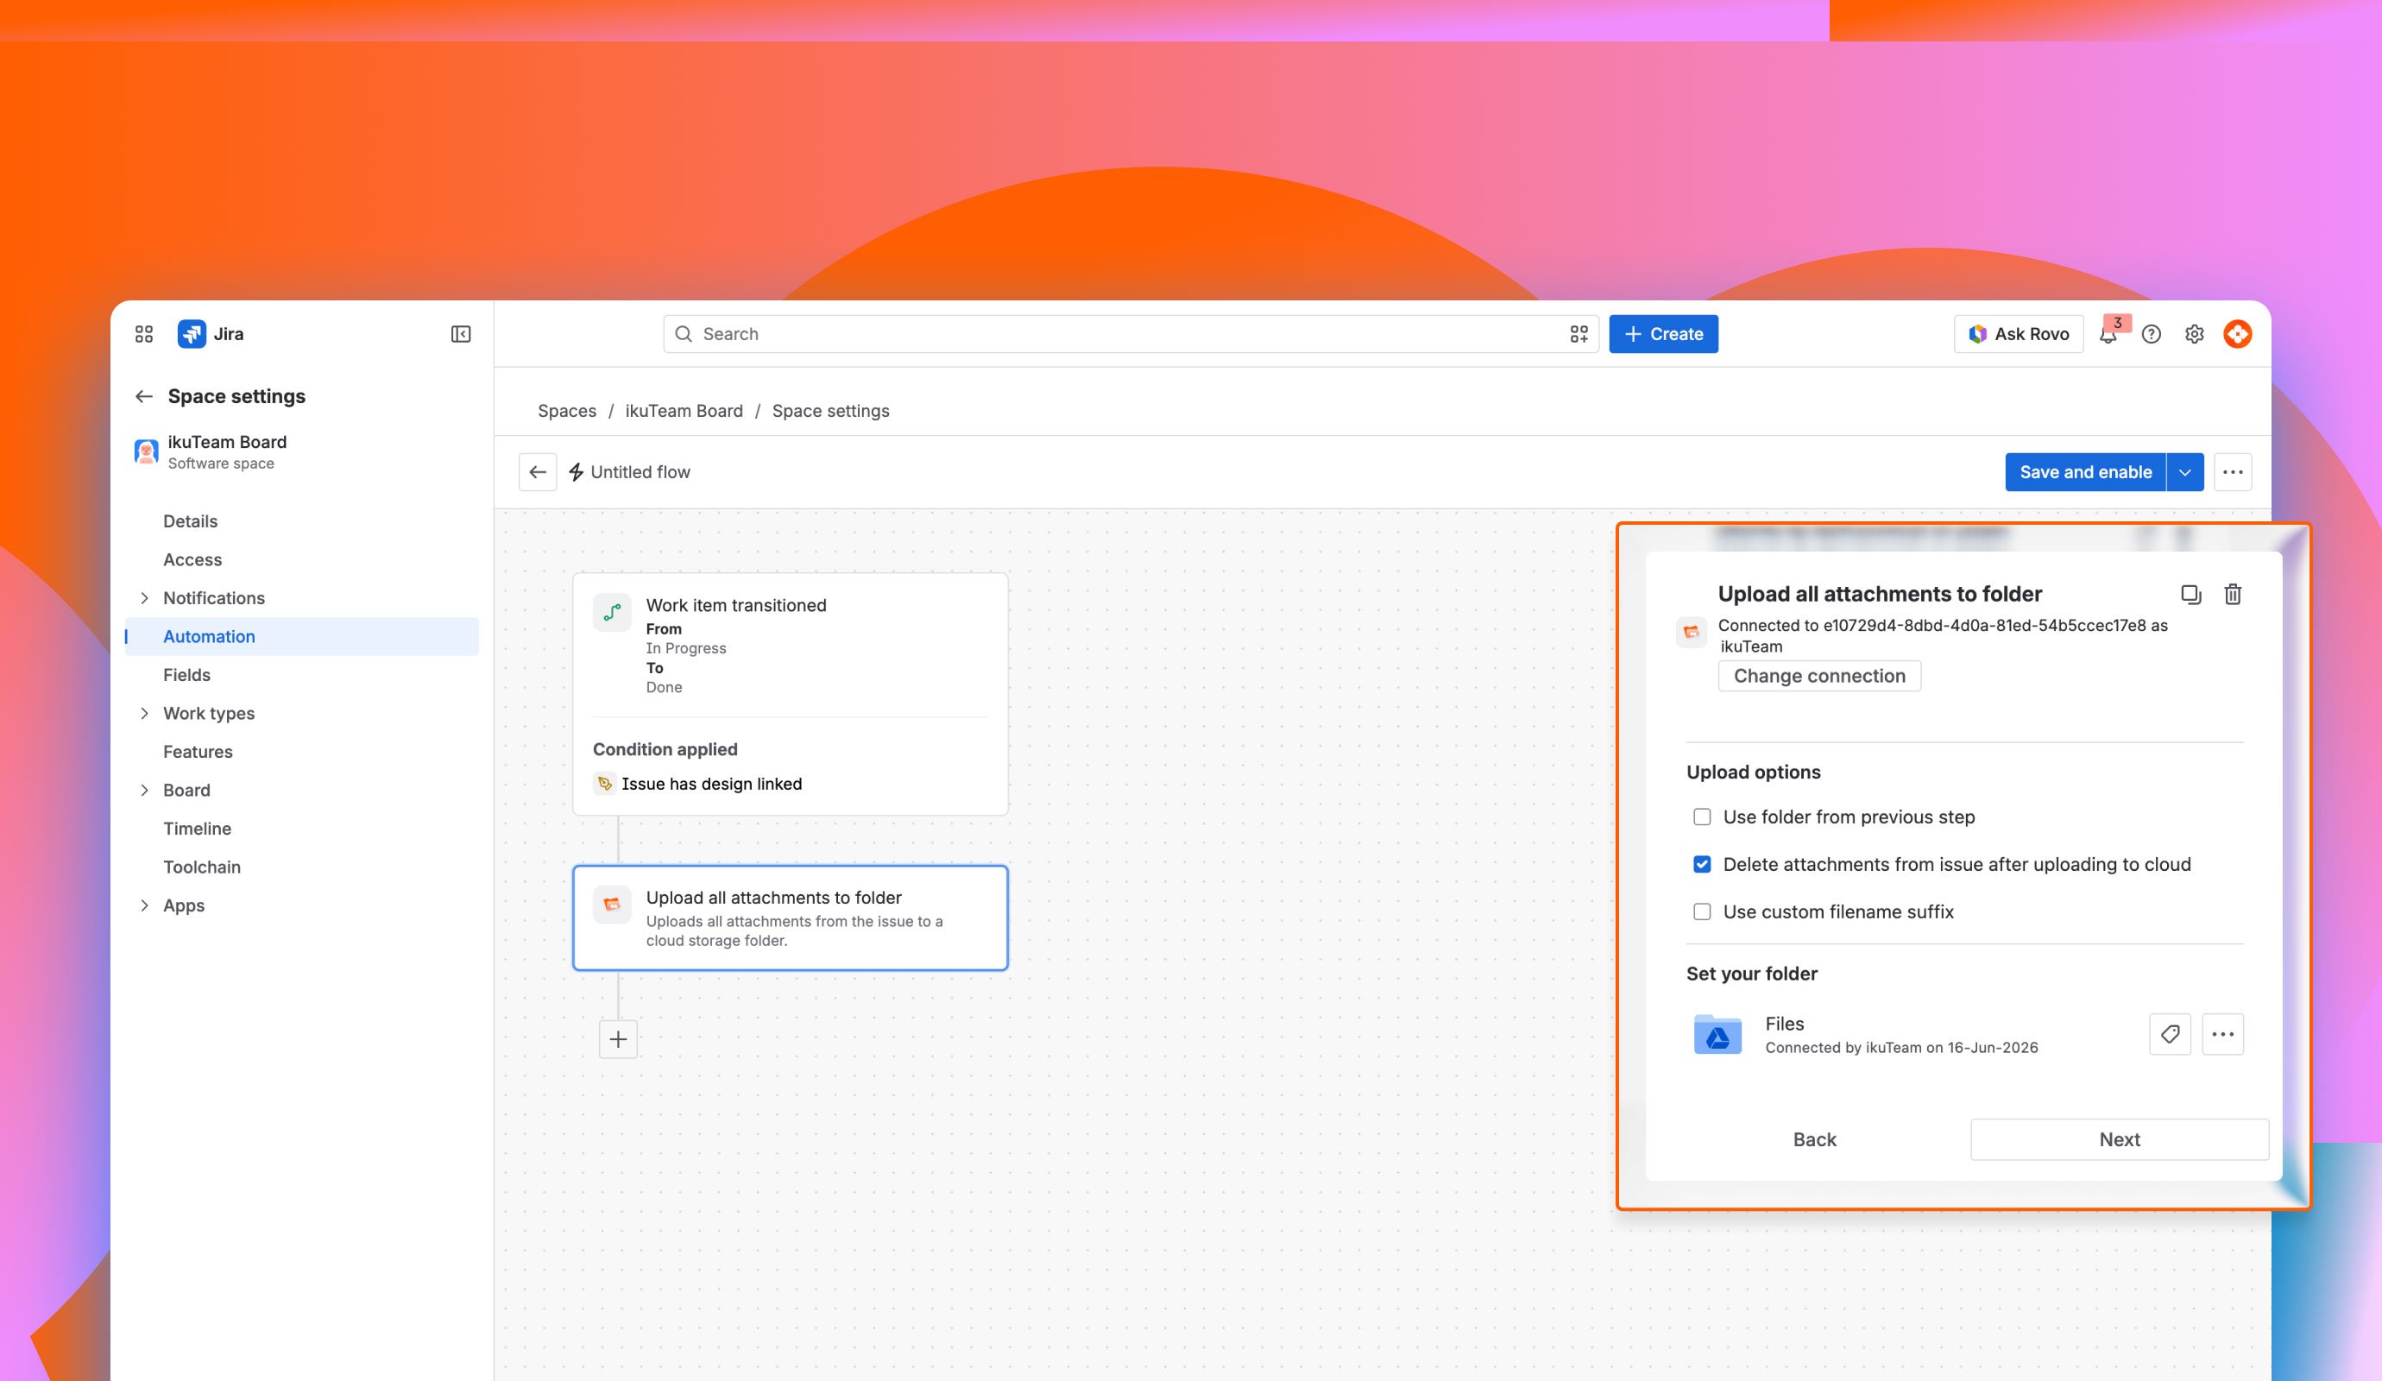Image resolution: width=2382 pixels, height=1381 pixels.
Task: Click the Files folder name
Action: [x=1784, y=1024]
